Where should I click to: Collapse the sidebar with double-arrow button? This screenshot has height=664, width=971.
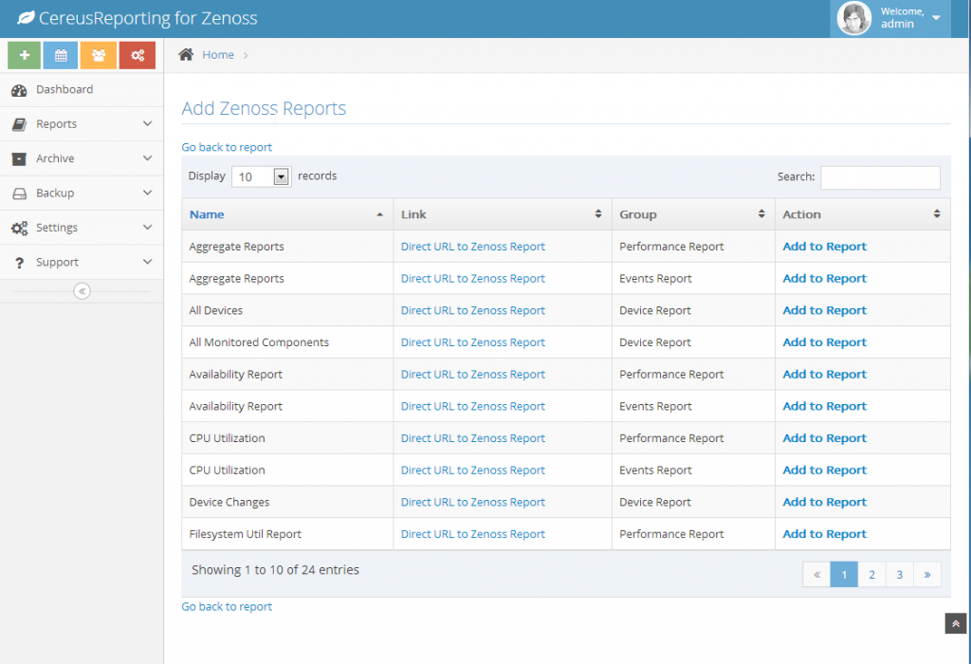pos(82,291)
